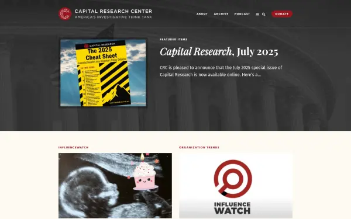
Task: Open the Capital Research, July 2025 headline
Action: tap(219, 51)
